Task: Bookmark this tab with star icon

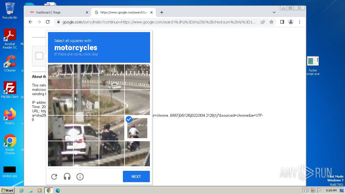Action: [x=271, y=22]
